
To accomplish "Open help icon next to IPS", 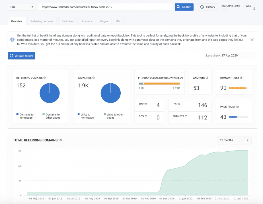I will coord(179,104).
